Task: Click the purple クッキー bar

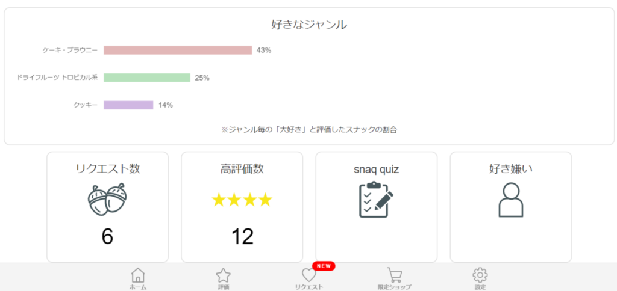Action: point(128,105)
